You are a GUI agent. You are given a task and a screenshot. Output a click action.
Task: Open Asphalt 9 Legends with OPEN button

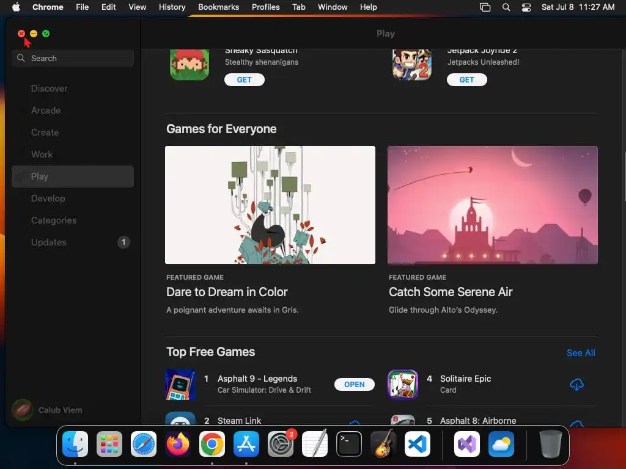[x=354, y=385]
